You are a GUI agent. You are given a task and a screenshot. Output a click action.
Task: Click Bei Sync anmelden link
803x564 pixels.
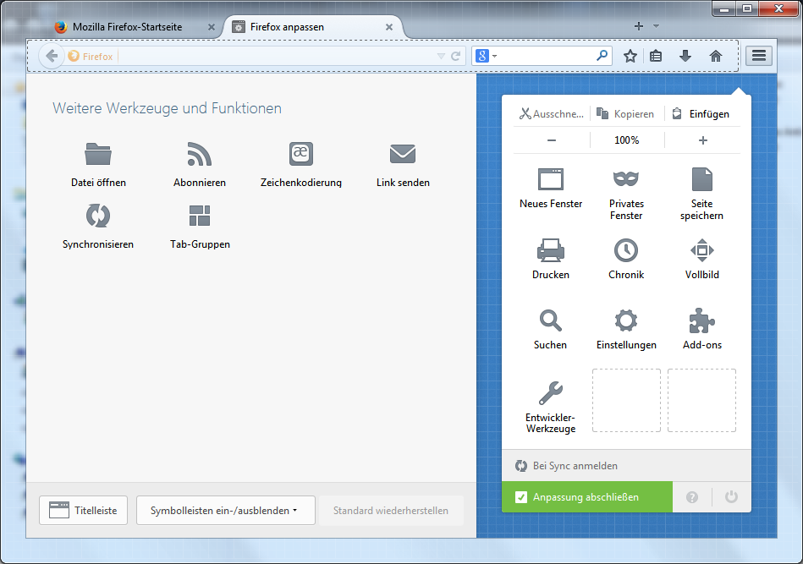click(x=575, y=466)
